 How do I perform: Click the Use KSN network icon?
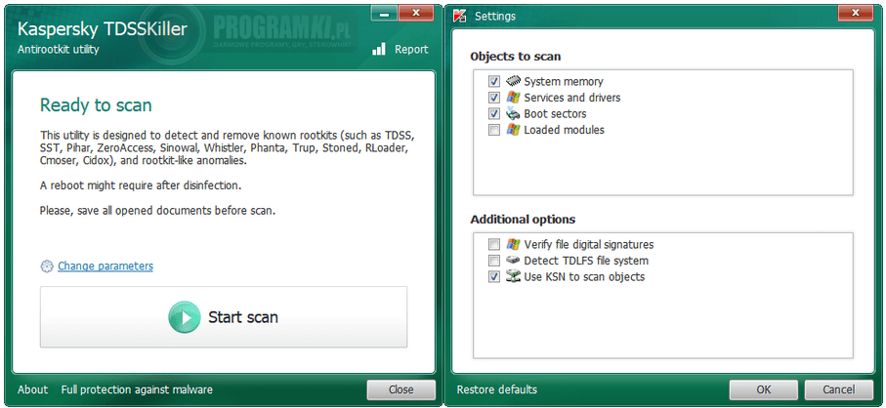point(513,276)
